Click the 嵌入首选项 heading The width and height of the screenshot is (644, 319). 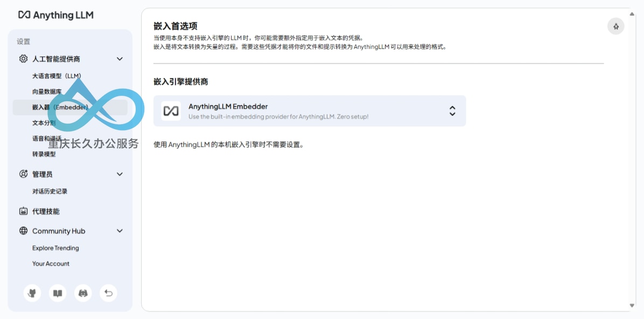(176, 26)
